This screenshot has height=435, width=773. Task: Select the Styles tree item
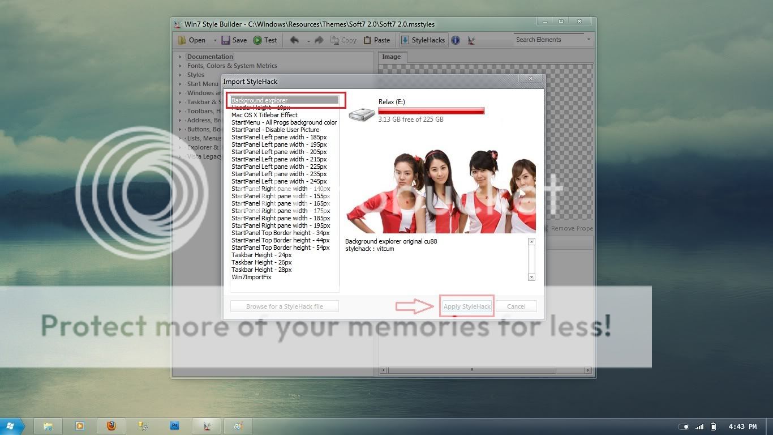pos(196,75)
